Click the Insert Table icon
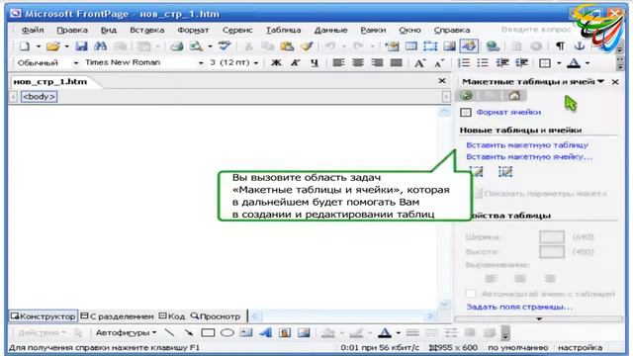This screenshot has width=633, height=356. click(x=411, y=46)
